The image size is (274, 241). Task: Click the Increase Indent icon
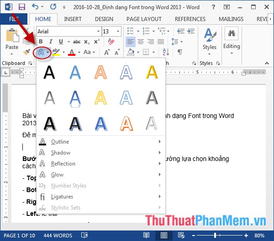tap(191, 31)
